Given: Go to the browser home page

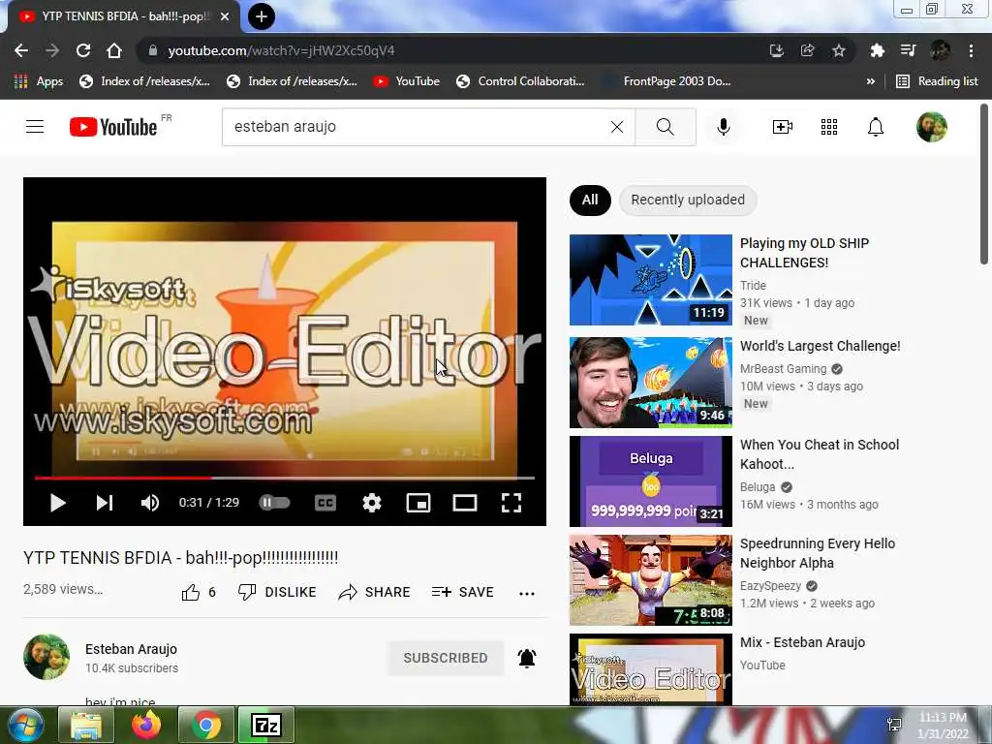Looking at the screenshot, I should [114, 50].
